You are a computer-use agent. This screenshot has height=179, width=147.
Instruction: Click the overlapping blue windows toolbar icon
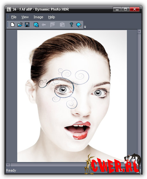pos(36,25)
